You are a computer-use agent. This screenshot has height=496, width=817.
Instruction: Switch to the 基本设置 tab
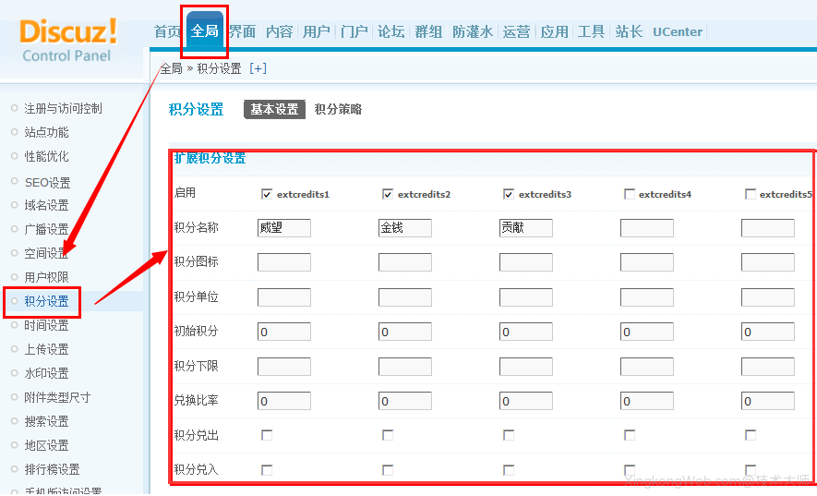[x=274, y=110]
